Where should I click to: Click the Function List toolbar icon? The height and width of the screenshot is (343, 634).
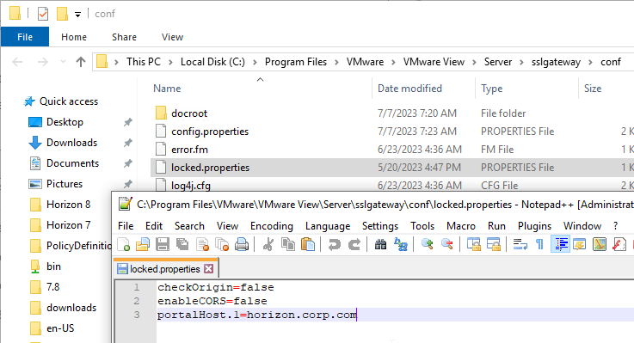click(x=619, y=245)
